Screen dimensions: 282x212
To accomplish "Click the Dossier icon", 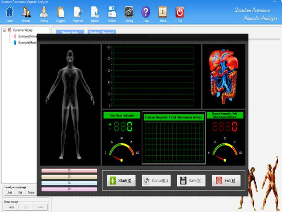I will click(26, 13).
